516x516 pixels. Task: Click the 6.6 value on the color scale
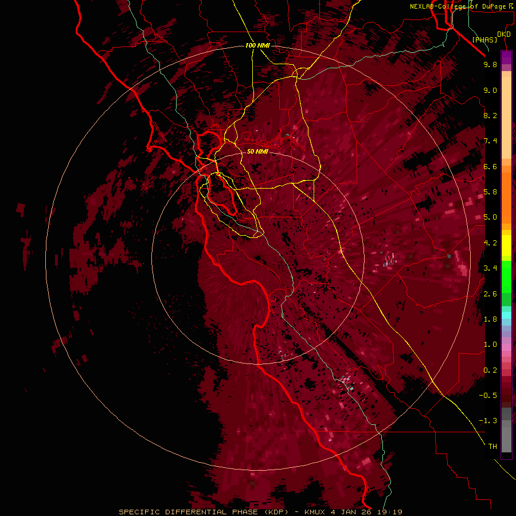coord(490,166)
